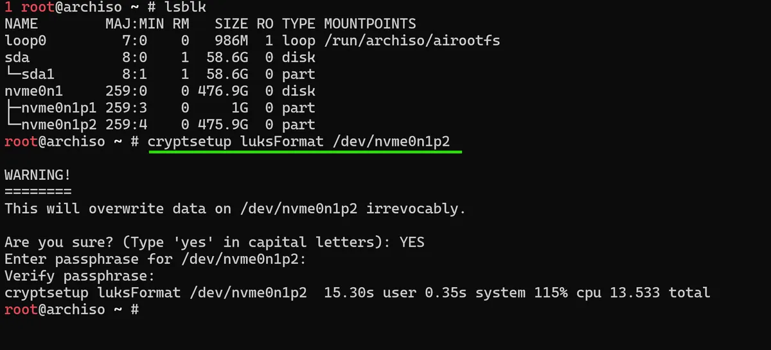Click the final root@archiso empty prompt
This screenshot has height=350, width=771.
click(72, 310)
